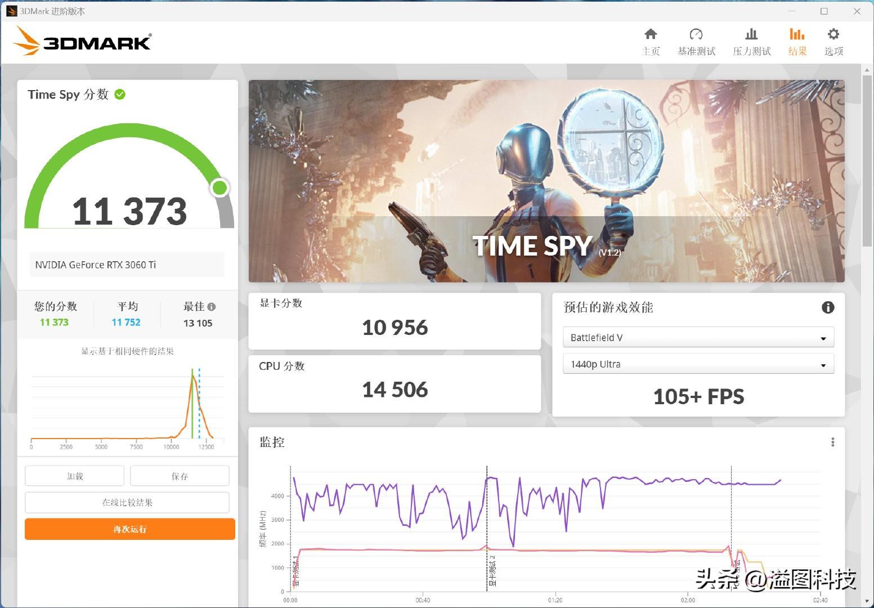874x608 pixels.
Task: Click the 您的分数 green 11 373 value
Action: tap(54, 322)
